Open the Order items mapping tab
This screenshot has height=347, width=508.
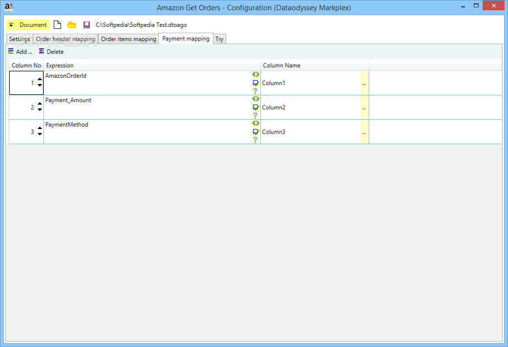pos(128,39)
